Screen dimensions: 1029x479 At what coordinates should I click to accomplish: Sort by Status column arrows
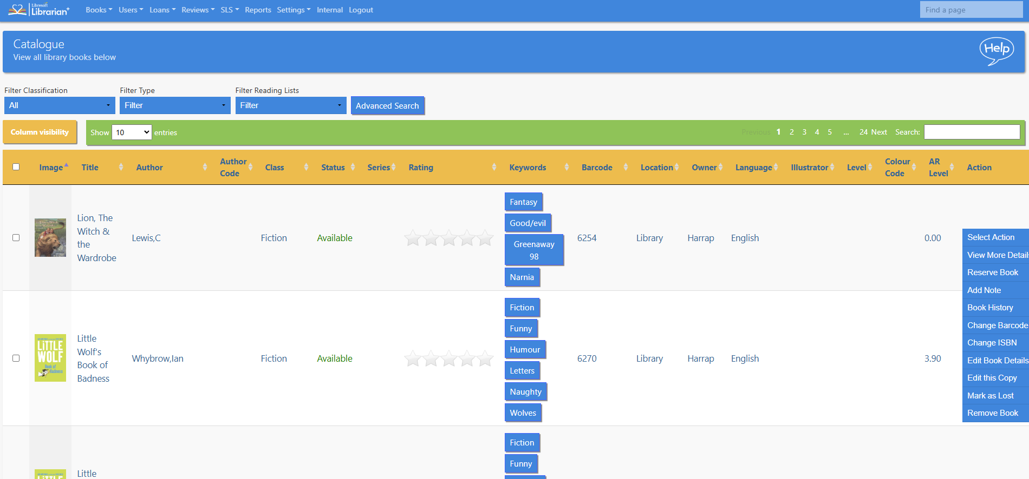(x=353, y=168)
